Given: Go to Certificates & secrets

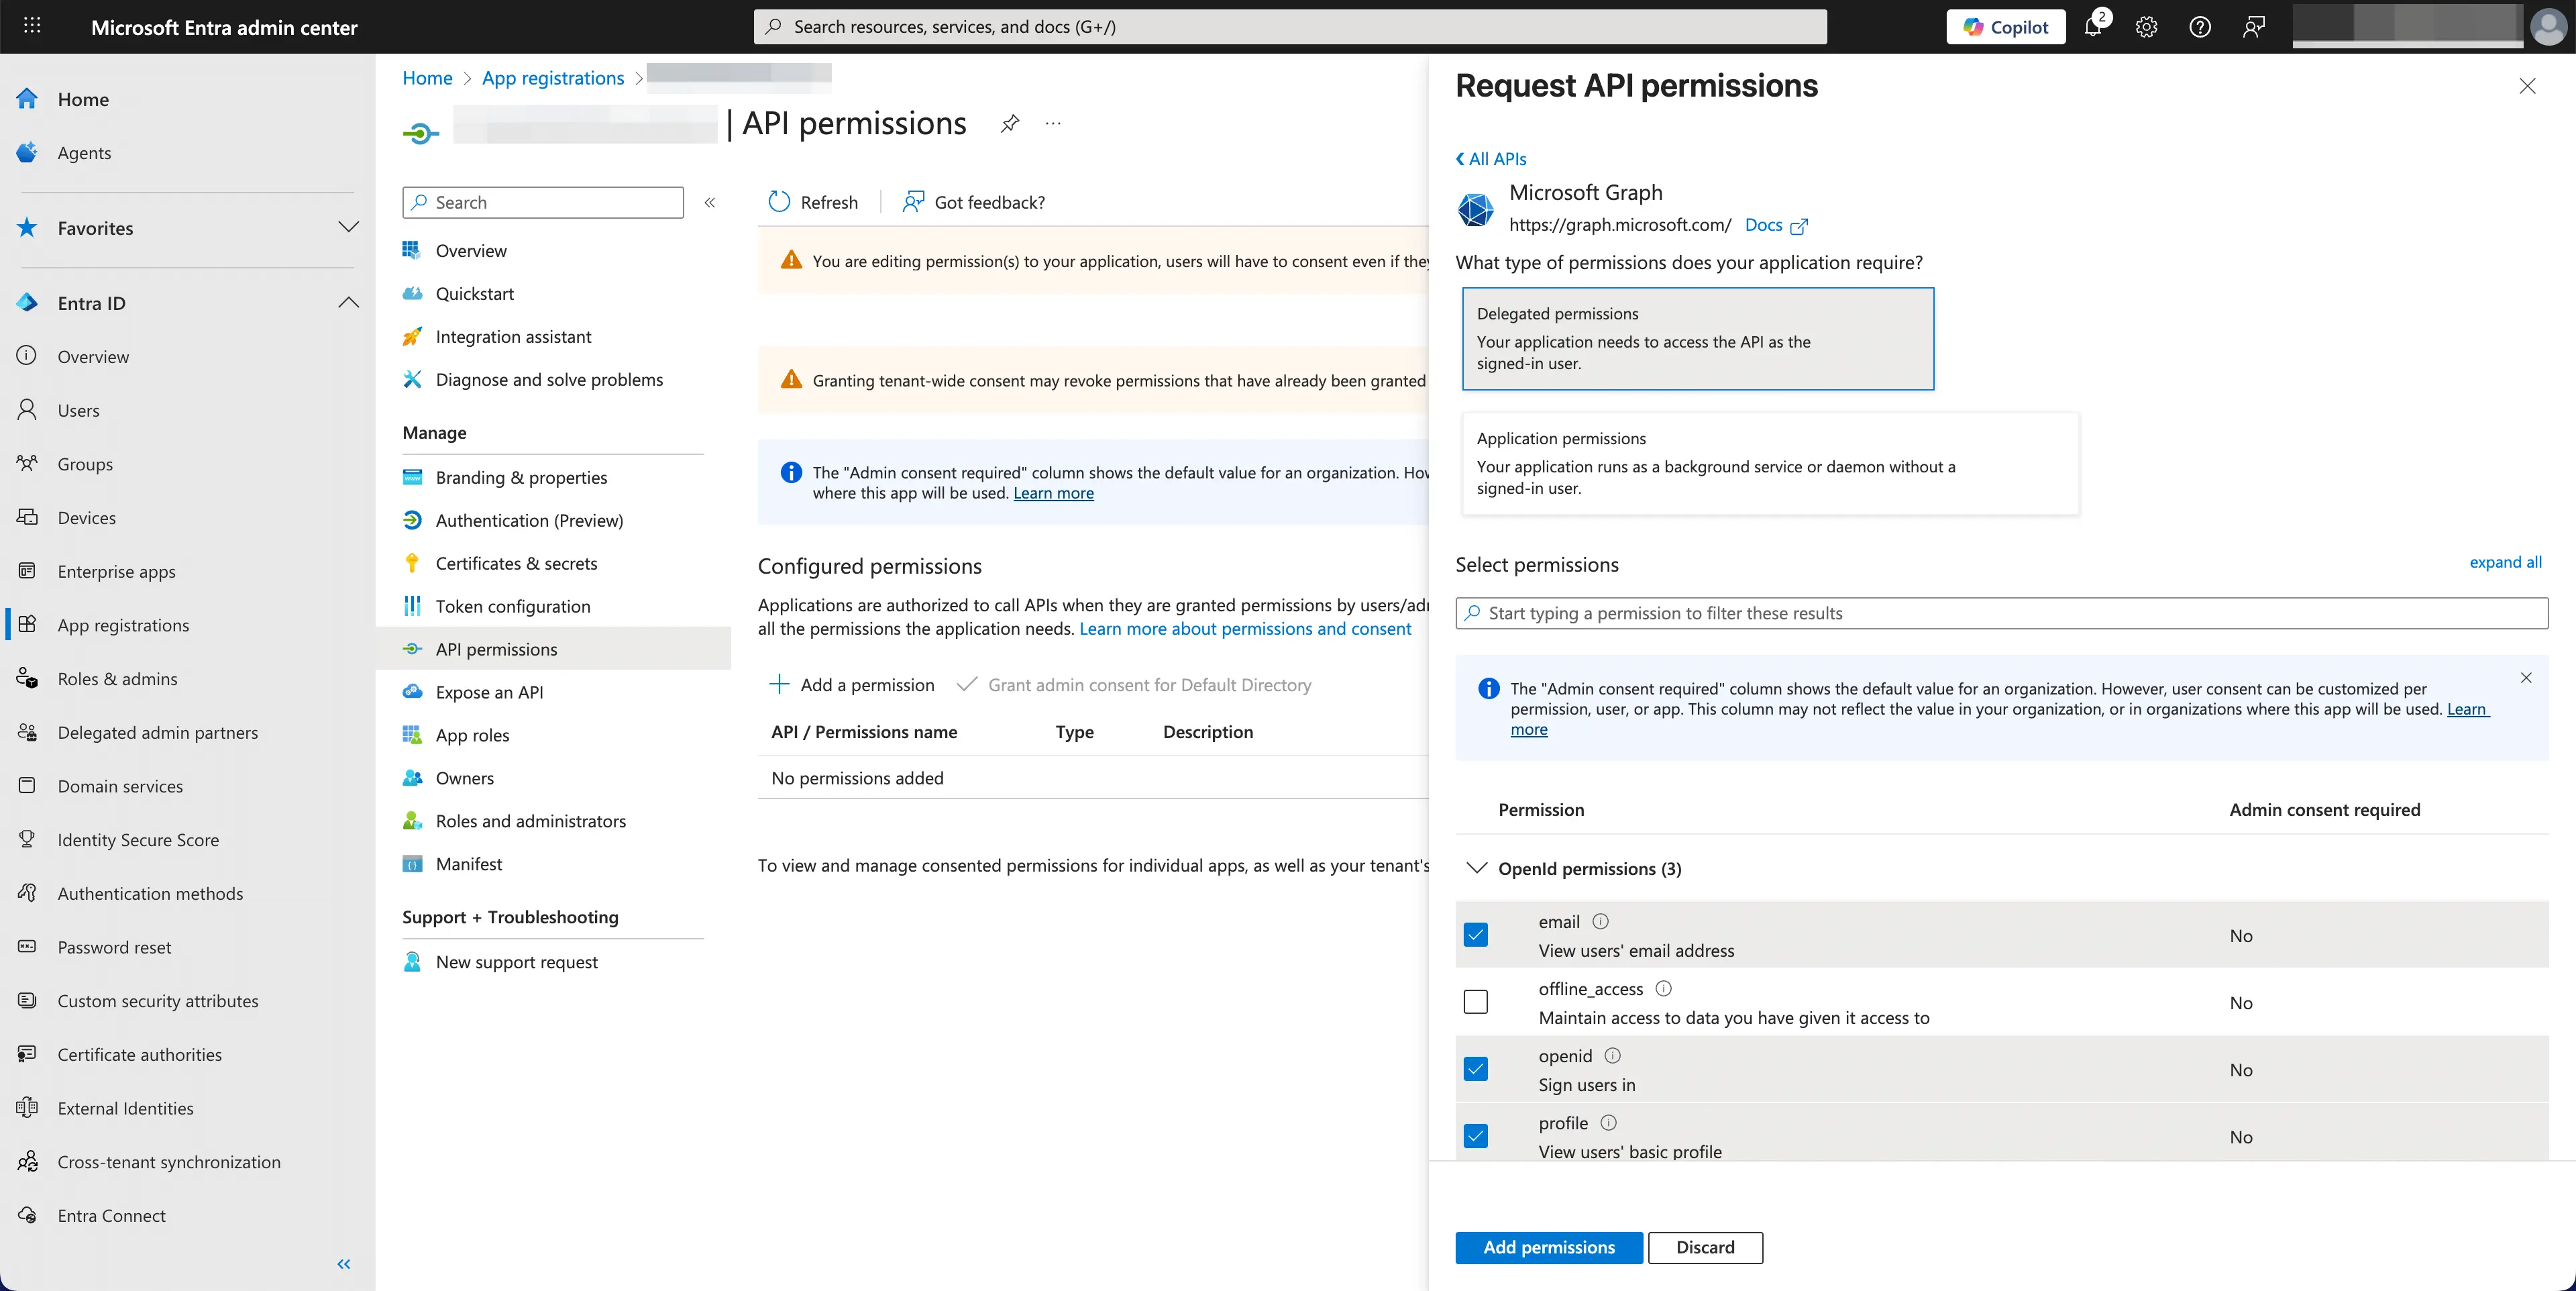Looking at the screenshot, I should [517, 563].
